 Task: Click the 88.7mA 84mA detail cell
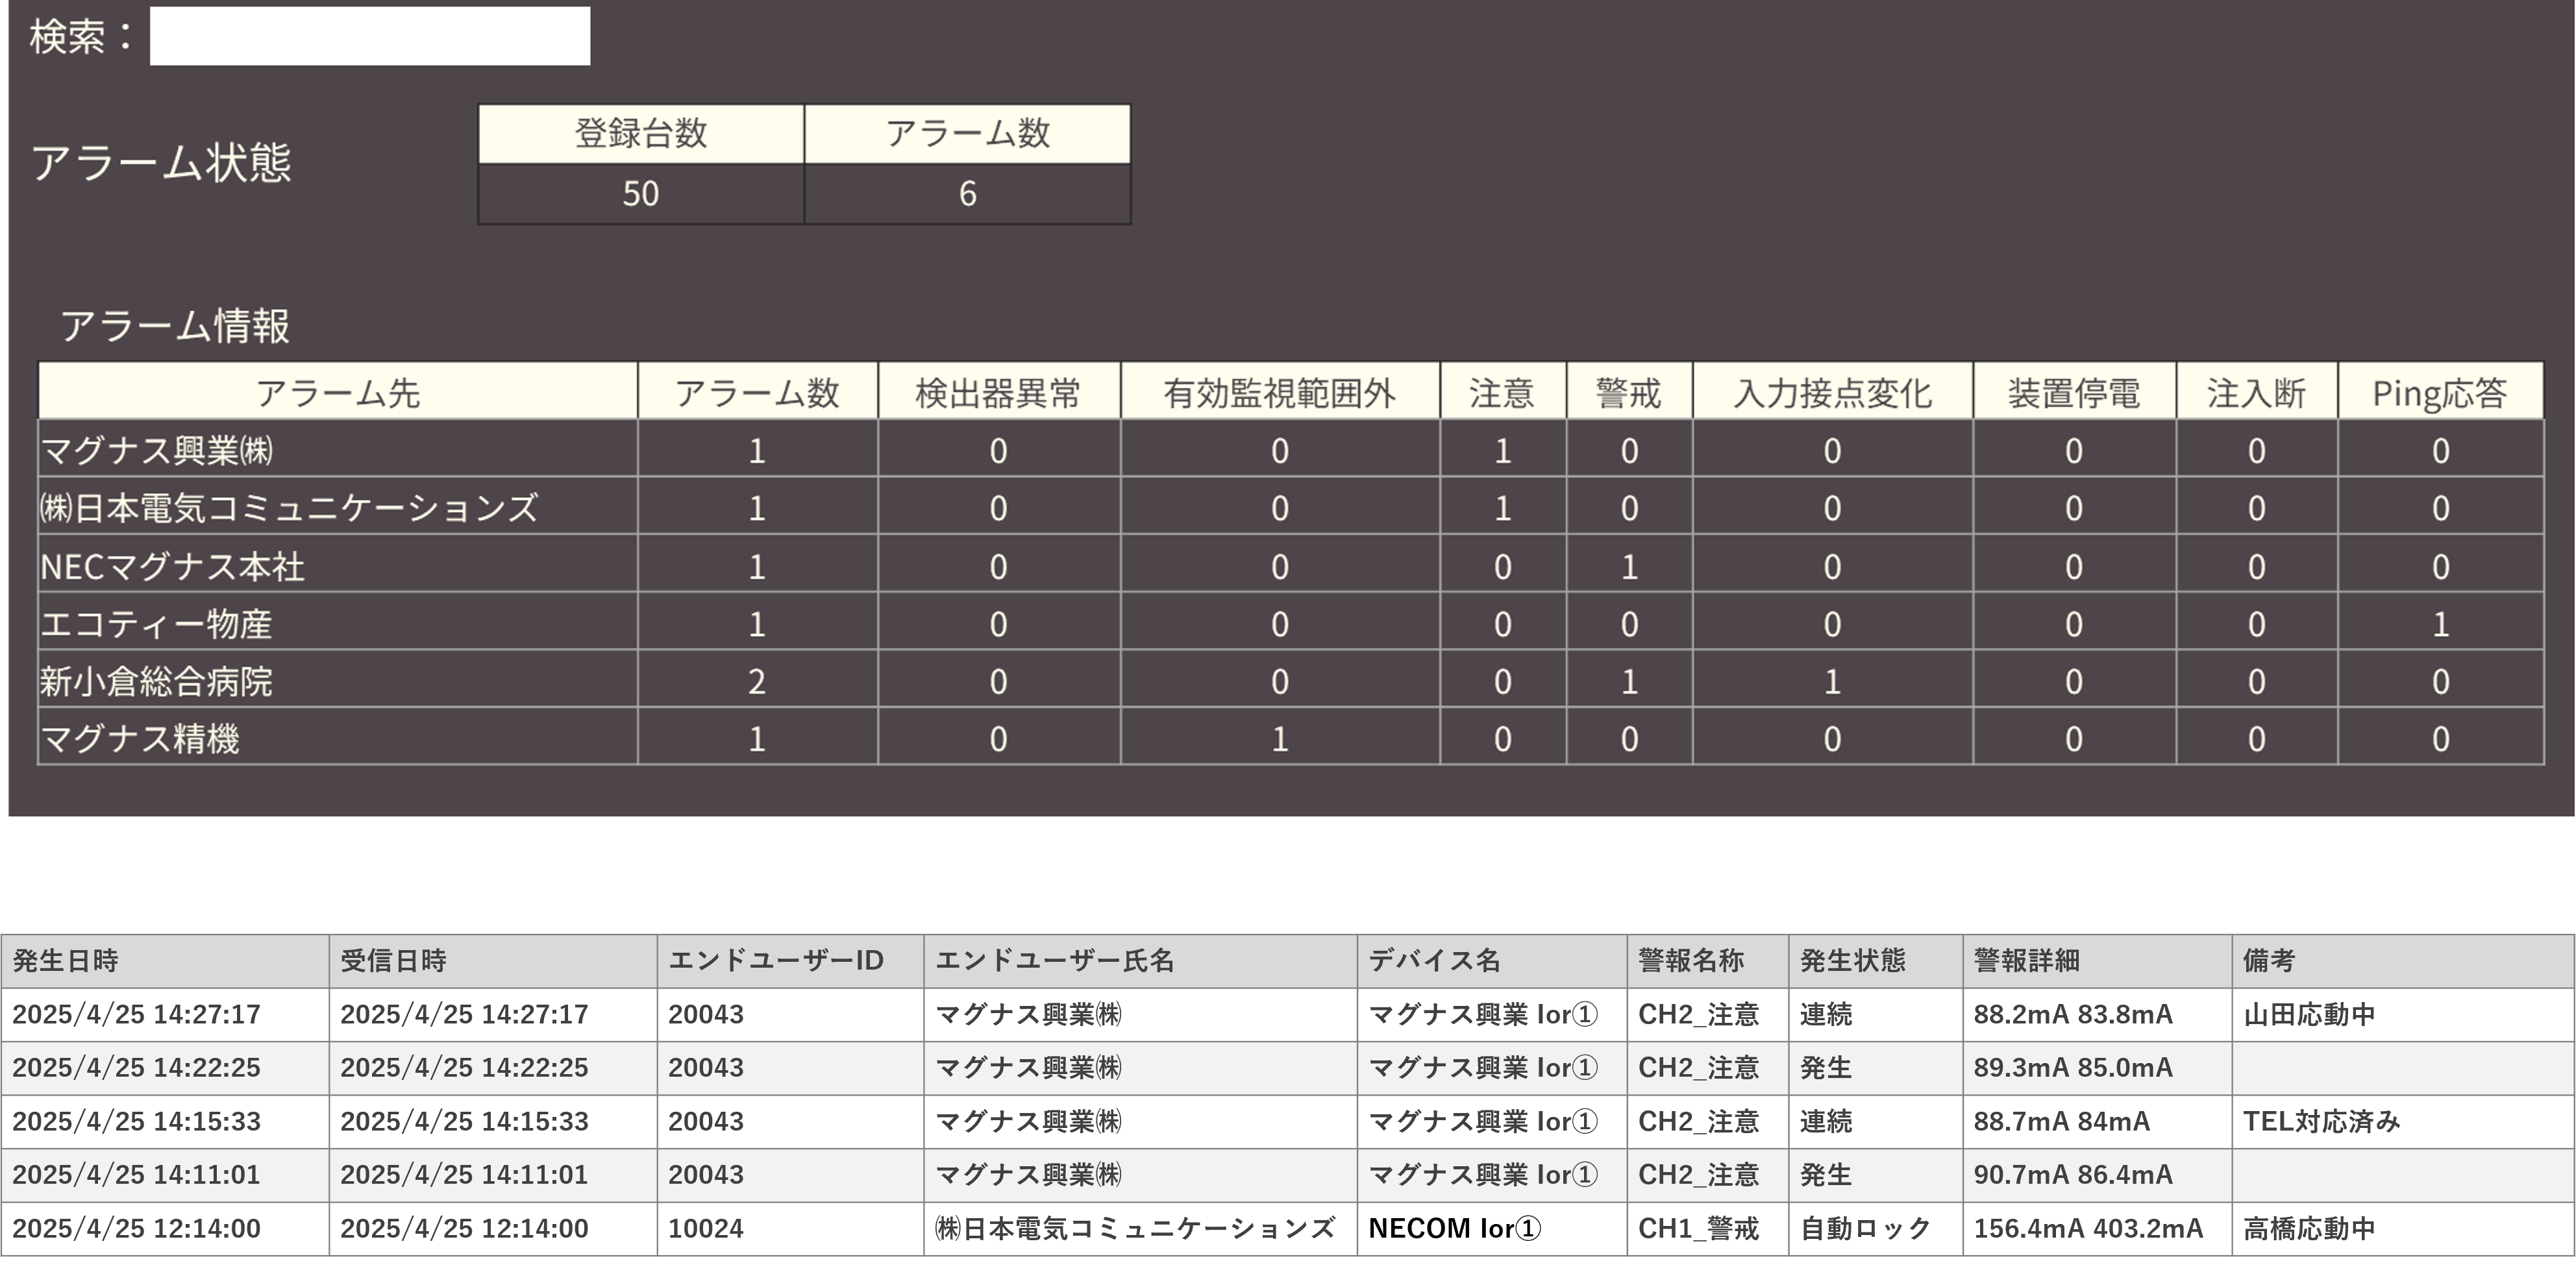tap(2097, 1121)
